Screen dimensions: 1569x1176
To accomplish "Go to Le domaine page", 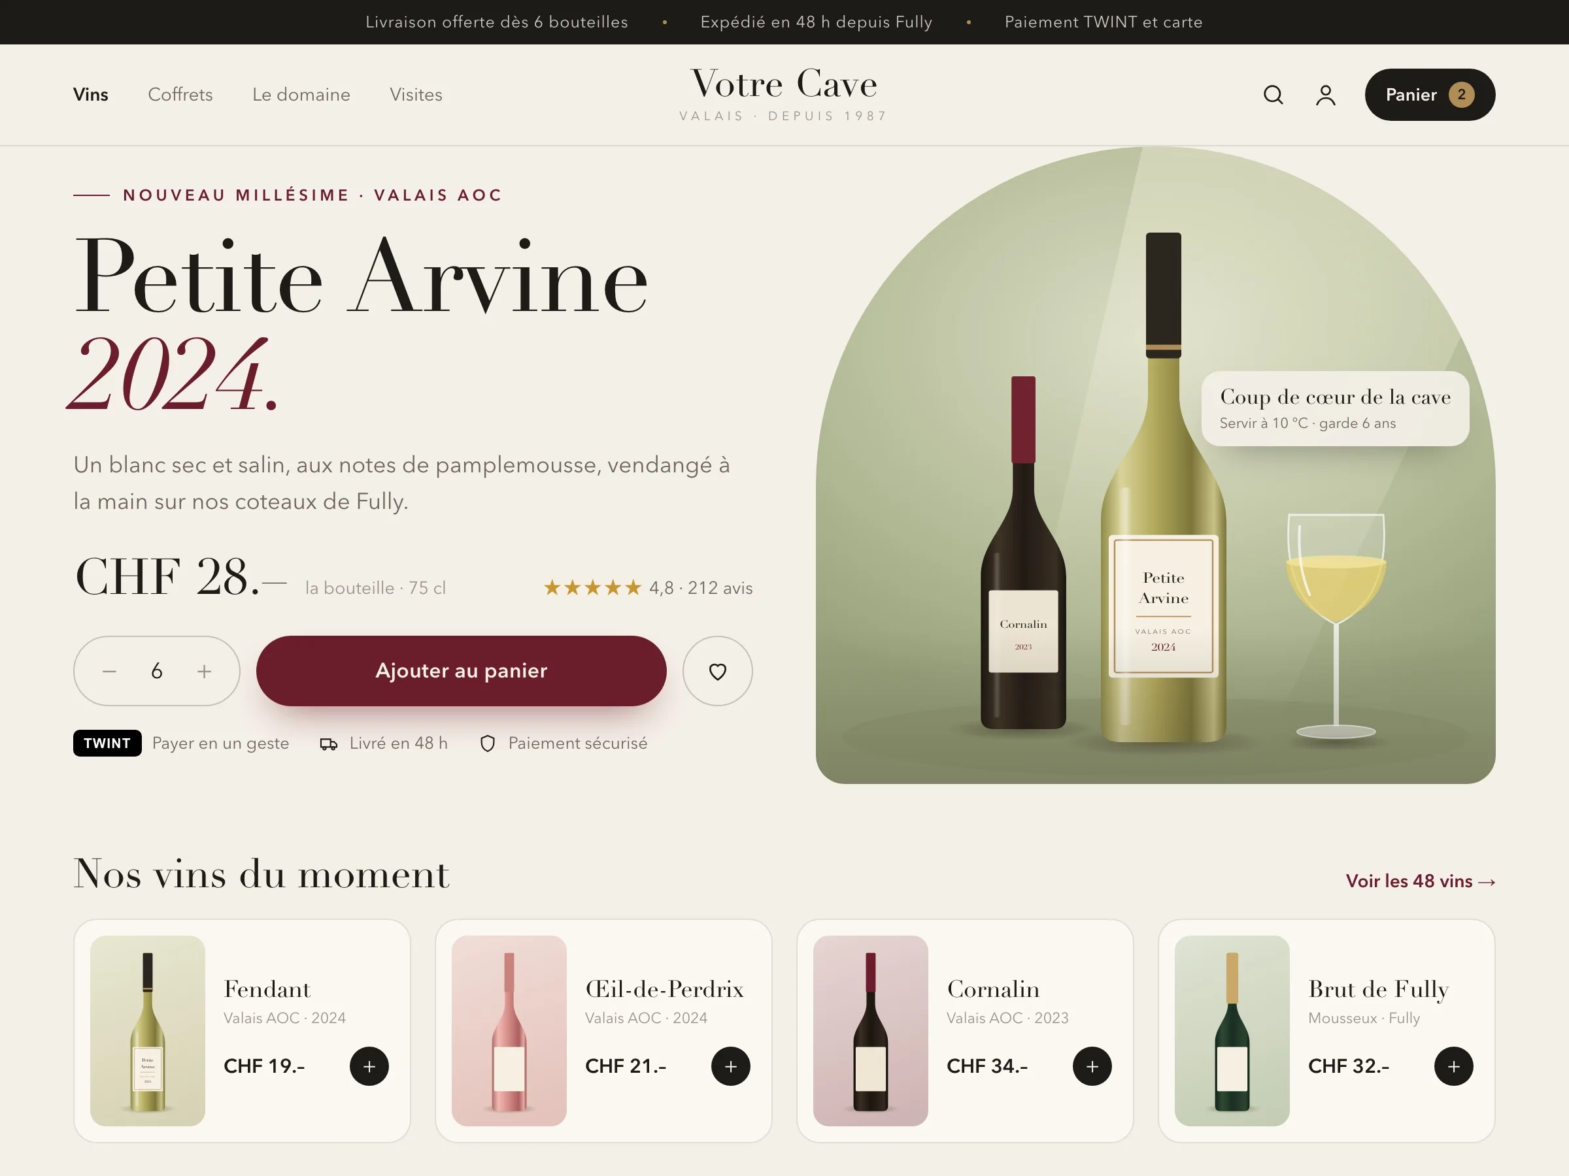I will [301, 95].
